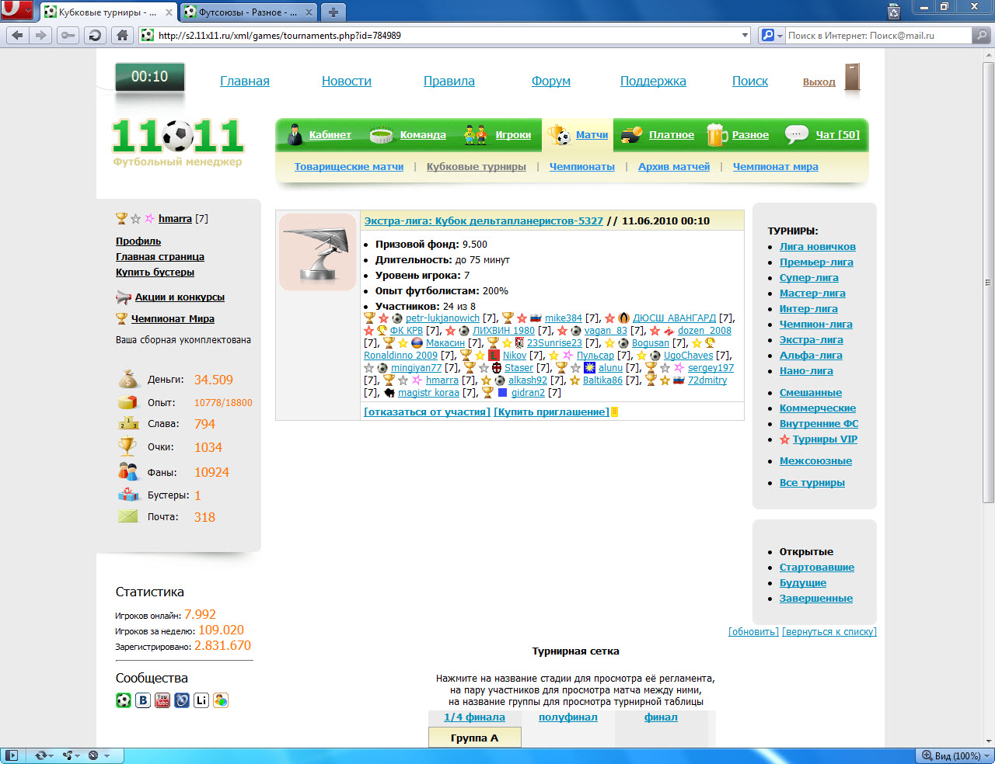Go to browser home page icon
The width and height of the screenshot is (995, 764).
click(122, 35)
